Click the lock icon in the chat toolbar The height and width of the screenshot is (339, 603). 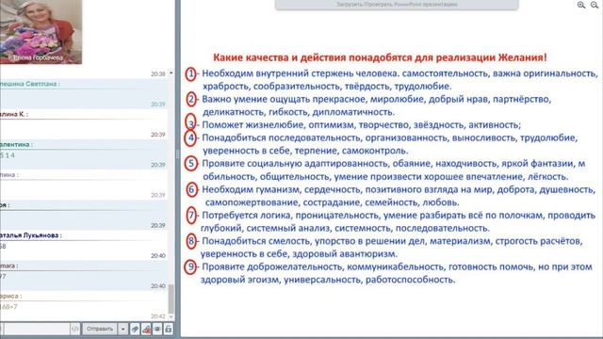169,329
